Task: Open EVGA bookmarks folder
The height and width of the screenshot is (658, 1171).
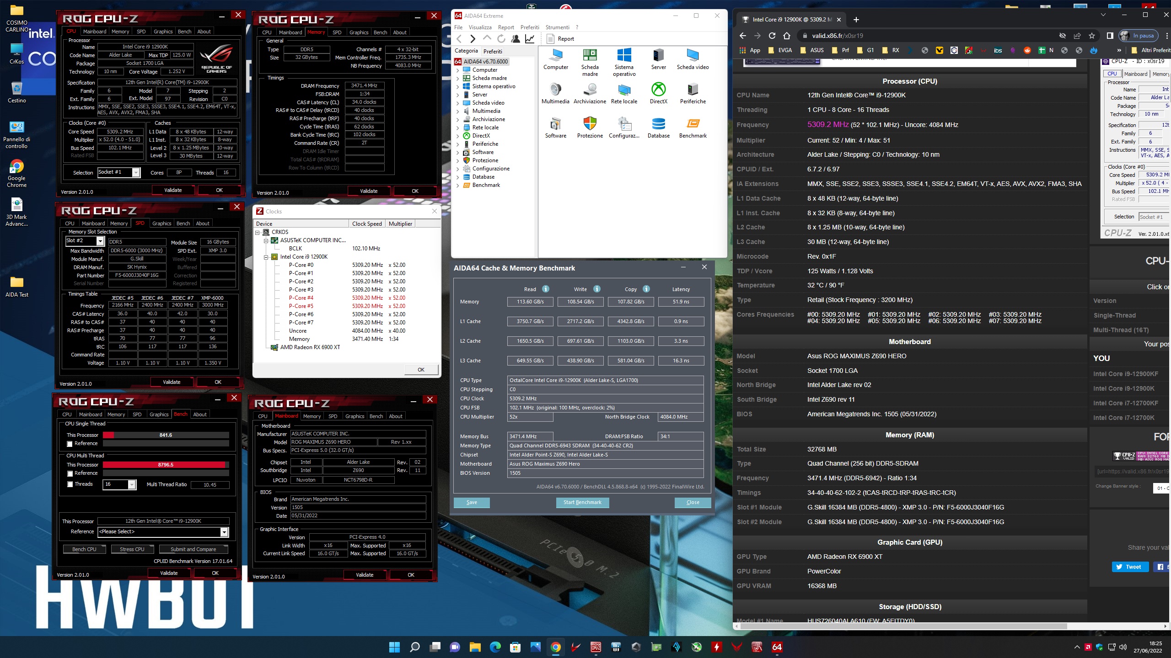Action: coord(780,50)
